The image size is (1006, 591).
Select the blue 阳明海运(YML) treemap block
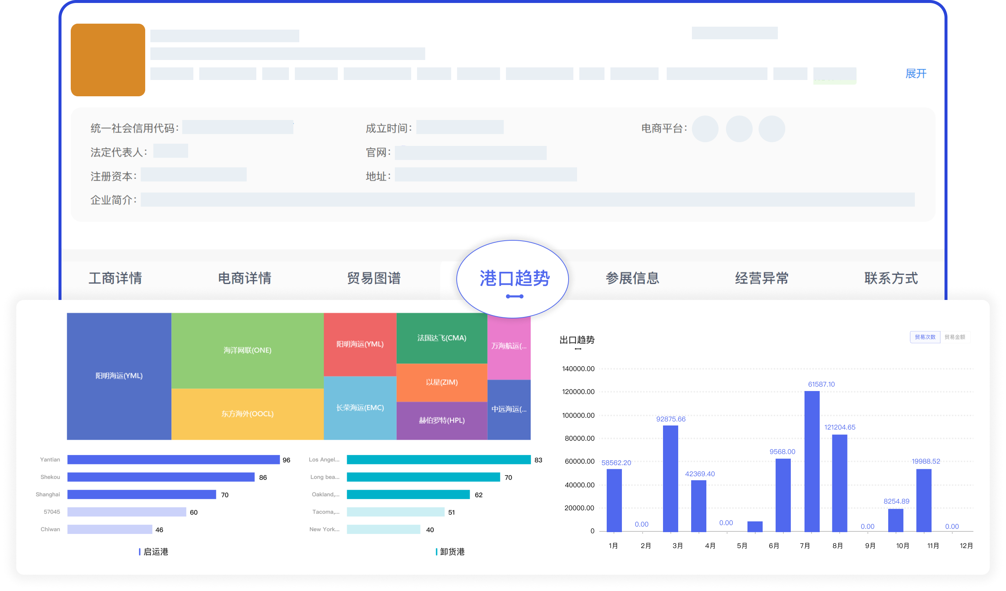point(119,376)
